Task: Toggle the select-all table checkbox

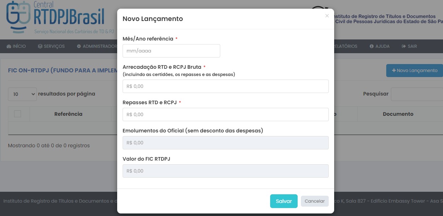Action: pos(17,114)
